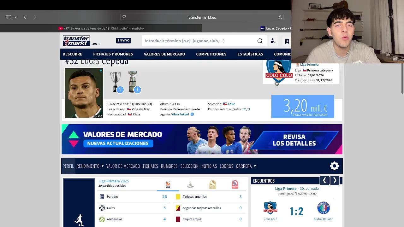The image size is (404, 227).
Task: Click the Goles value 5
Action: tap(164, 208)
